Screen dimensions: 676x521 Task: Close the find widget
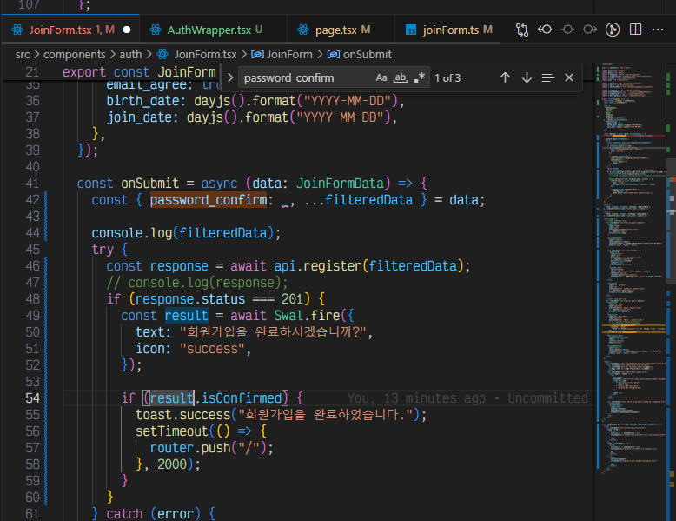click(x=569, y=77)
